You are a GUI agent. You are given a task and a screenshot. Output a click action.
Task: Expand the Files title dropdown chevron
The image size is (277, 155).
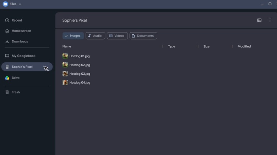point(20,4)
